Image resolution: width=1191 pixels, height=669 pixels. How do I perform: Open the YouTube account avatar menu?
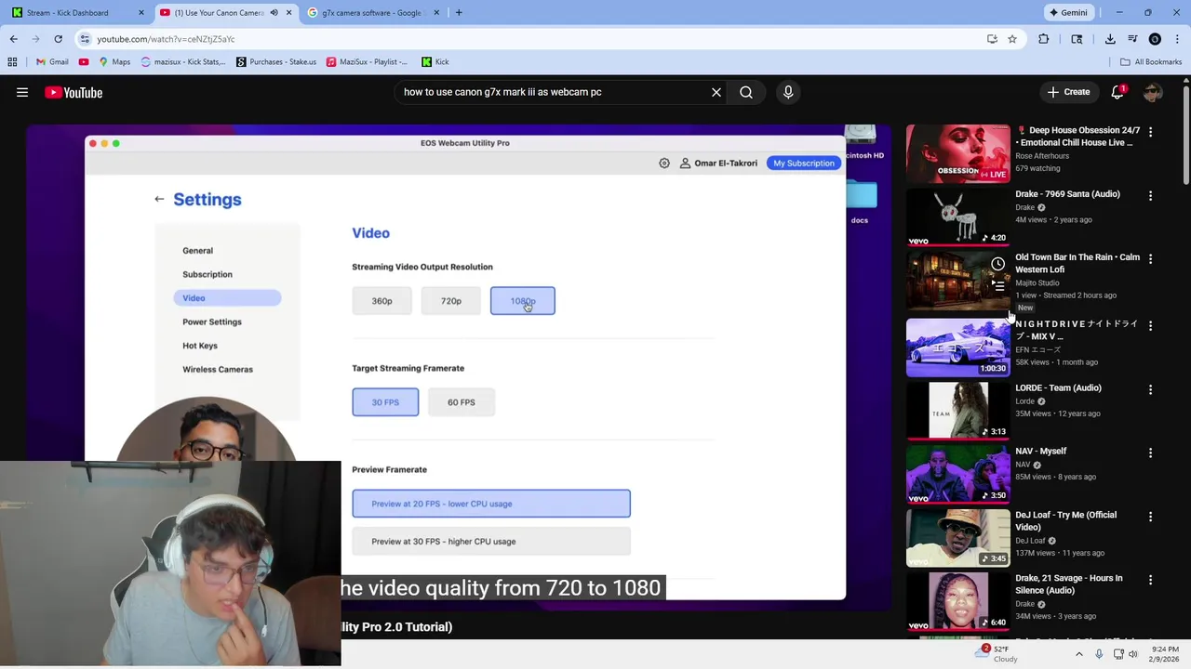[x=1153, y=92]
